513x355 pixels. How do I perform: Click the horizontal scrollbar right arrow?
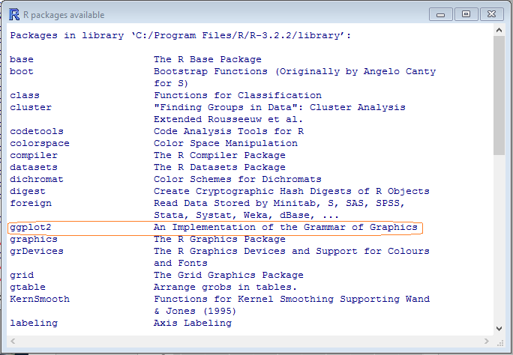487,342
